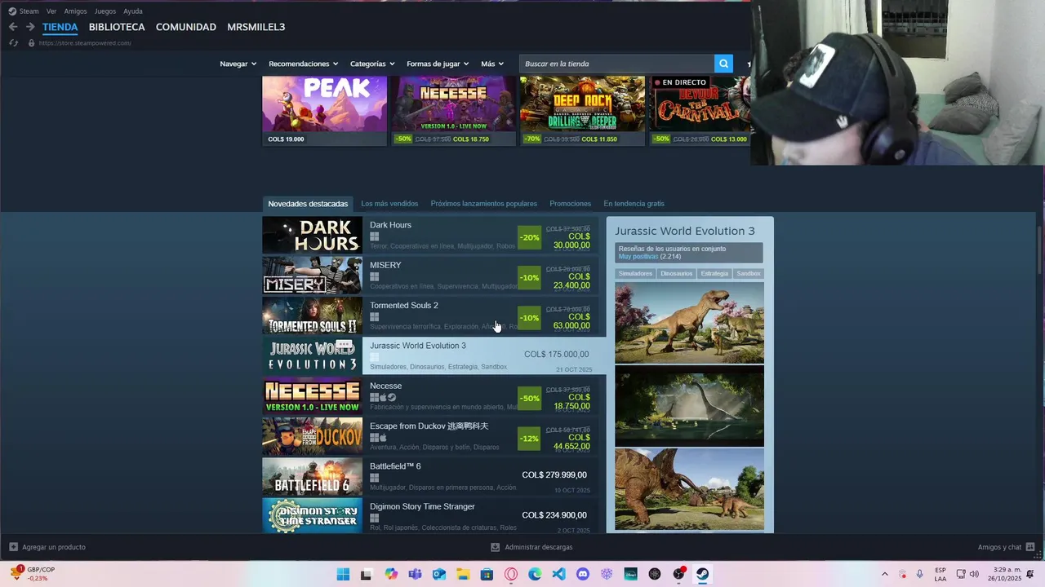Open the Formas de jugar dropdown
1045x587 pixels.
(x=438, y=64)
